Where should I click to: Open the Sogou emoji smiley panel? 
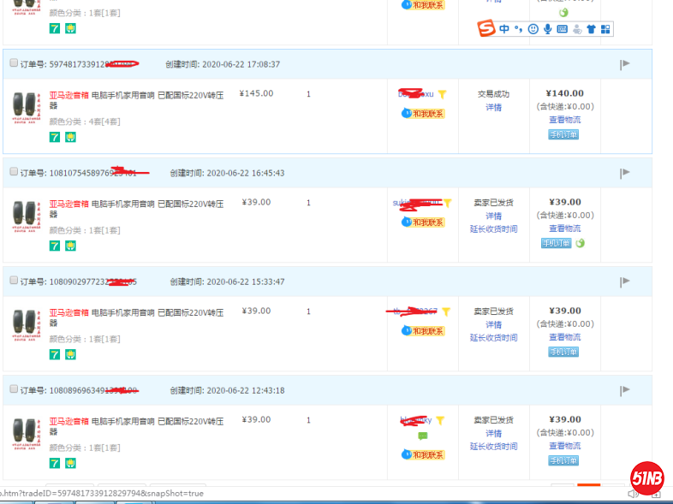[533, 29]
